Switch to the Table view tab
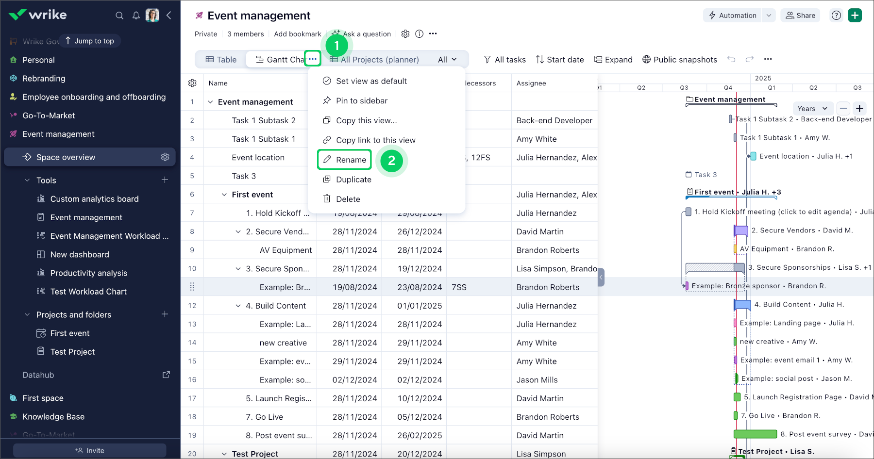This screenshot has width=874, height=459. 221,60
